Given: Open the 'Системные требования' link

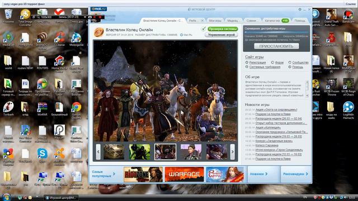Looking at the screenshot, I should [265, 67].
